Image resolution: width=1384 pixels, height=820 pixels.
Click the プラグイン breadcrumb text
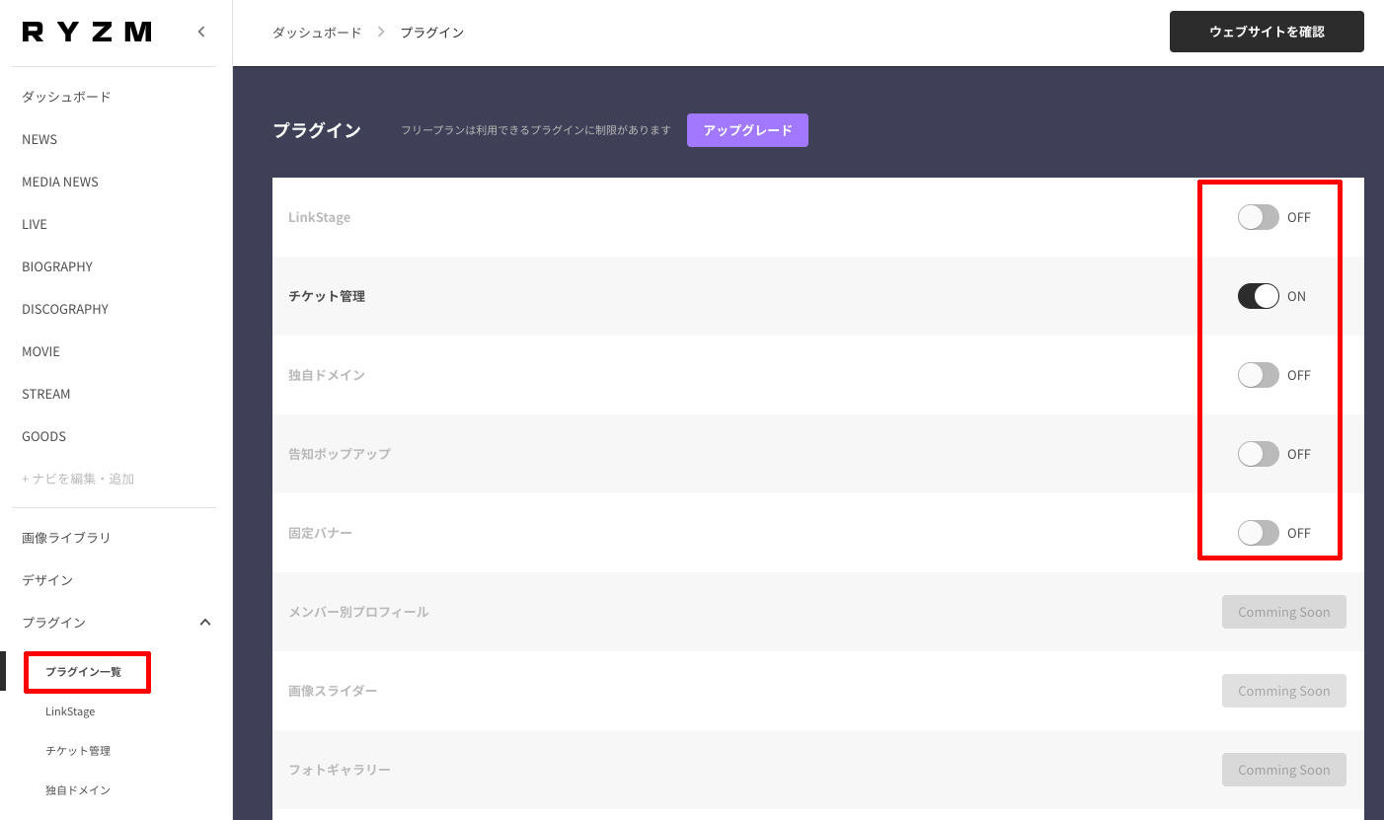pos(431,33)
